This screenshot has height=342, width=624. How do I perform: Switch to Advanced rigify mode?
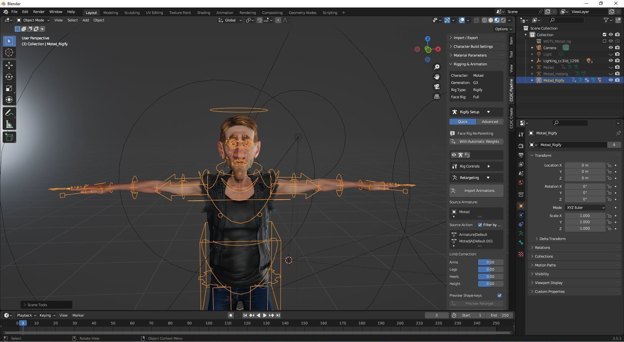coord(490,122)
